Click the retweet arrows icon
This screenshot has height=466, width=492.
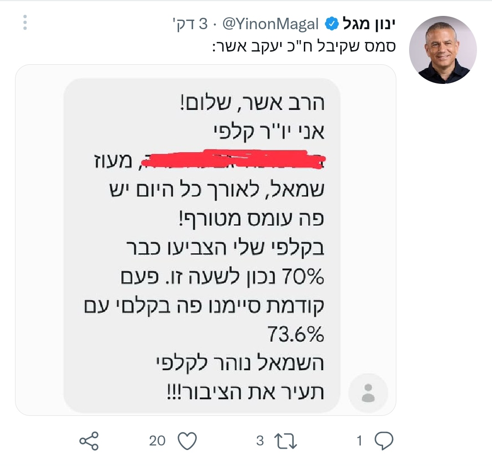(x=286, y=441)
